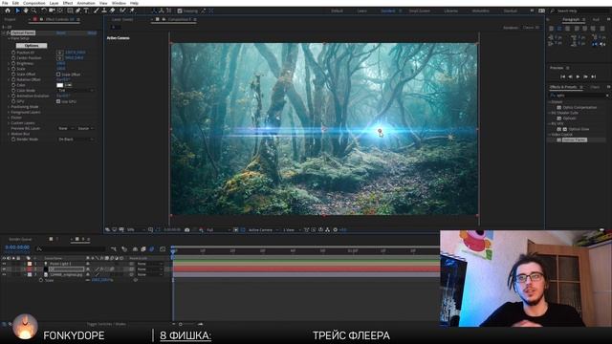Play the preview
612x344 pixels.
(578, 76)
